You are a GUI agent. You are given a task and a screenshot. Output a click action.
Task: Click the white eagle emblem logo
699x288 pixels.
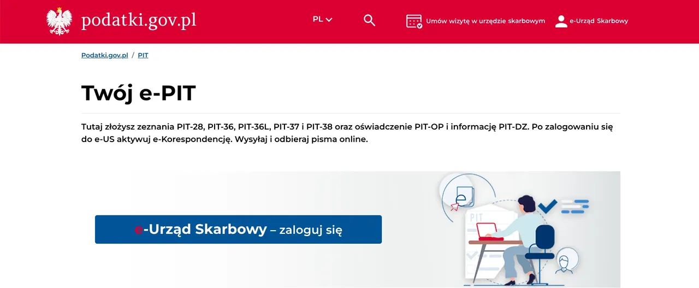click(x=59, y=21)
